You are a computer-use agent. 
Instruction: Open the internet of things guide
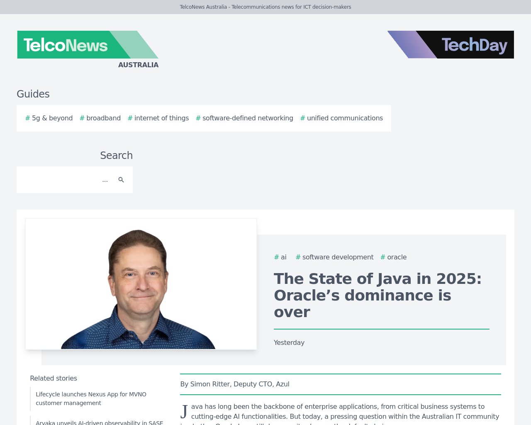click(x=161, y=118)
